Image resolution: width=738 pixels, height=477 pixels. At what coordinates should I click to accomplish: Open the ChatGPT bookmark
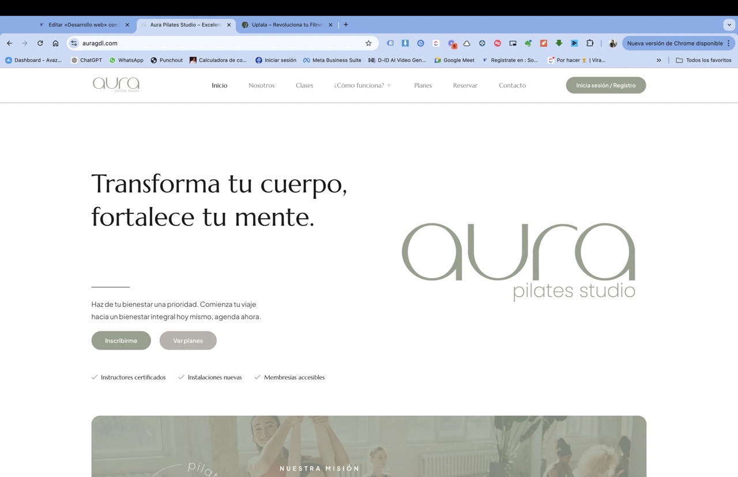tap(86, 59)
